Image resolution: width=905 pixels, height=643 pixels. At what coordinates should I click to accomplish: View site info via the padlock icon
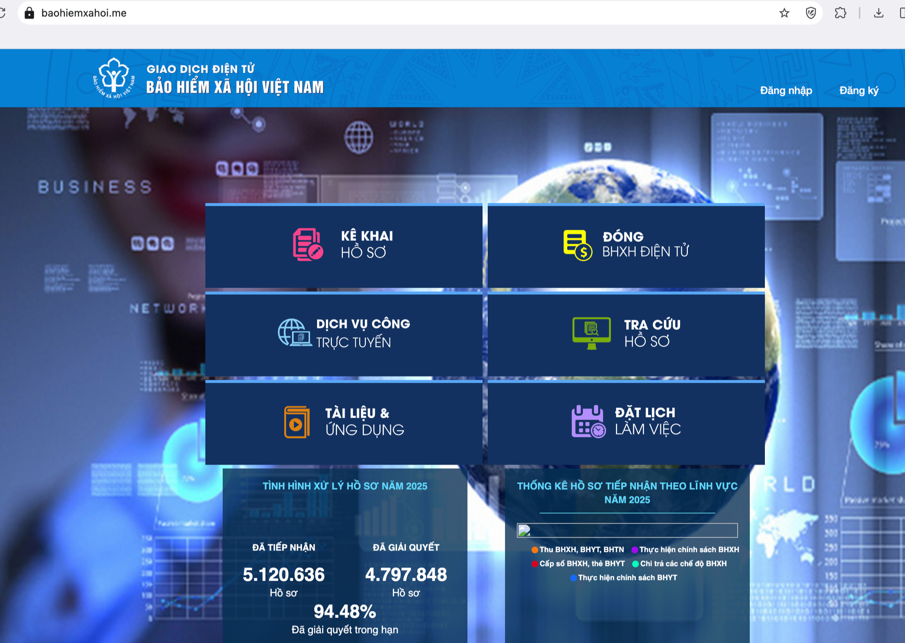[29, 13]
